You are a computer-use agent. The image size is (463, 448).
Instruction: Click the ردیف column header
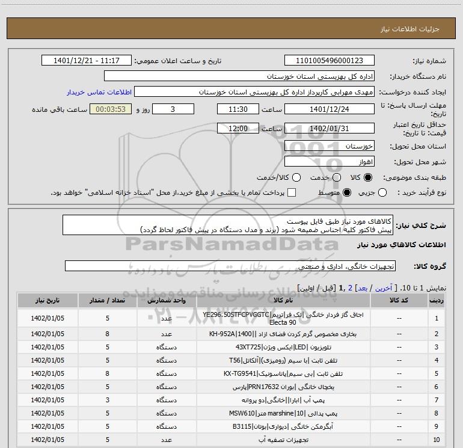[x=437, y=300]
